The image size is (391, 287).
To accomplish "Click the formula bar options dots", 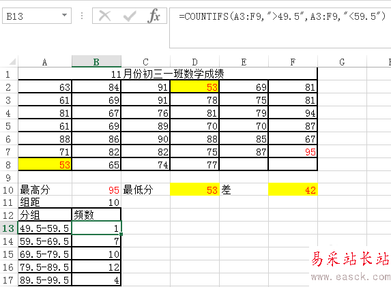I will click(81, 16).
